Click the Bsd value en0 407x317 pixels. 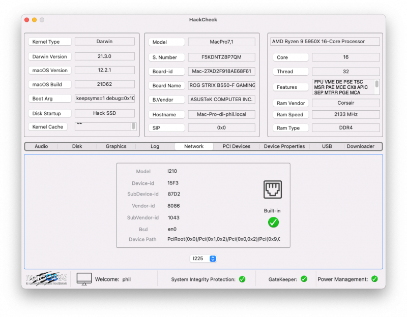pos(172,229)
